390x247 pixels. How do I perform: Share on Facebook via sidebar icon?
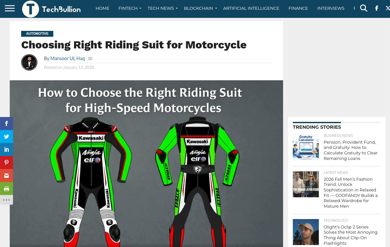coord(6,123)
